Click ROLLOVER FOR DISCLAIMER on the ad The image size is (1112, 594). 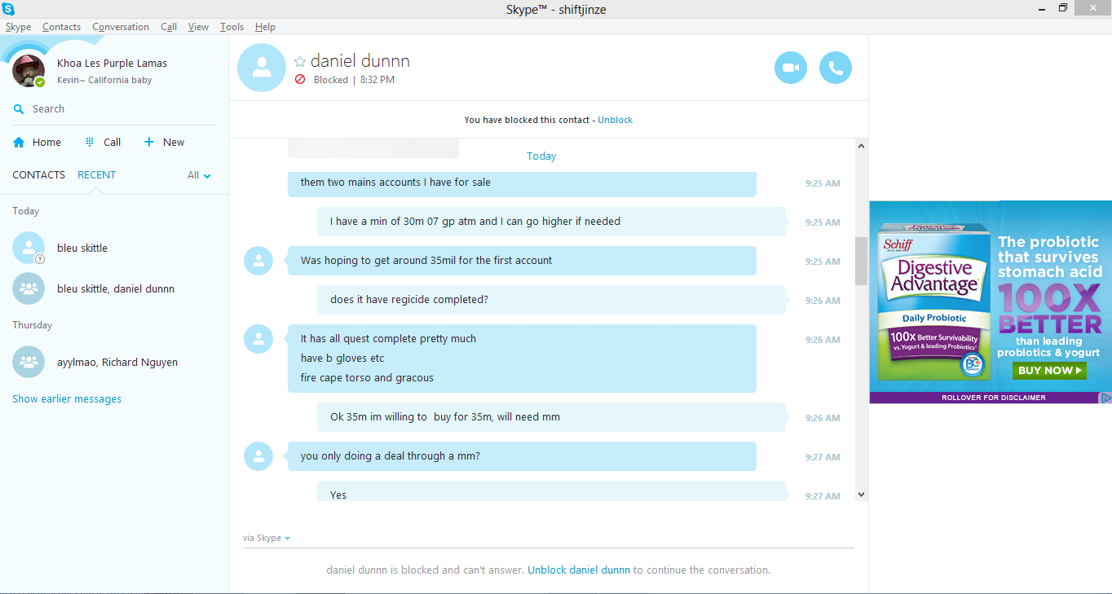993,398
